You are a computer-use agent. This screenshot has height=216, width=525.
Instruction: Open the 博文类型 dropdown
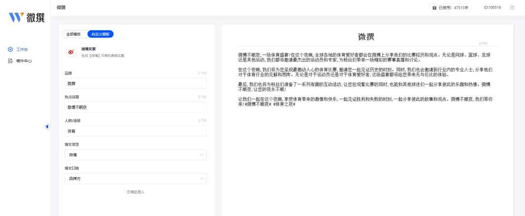136,155
